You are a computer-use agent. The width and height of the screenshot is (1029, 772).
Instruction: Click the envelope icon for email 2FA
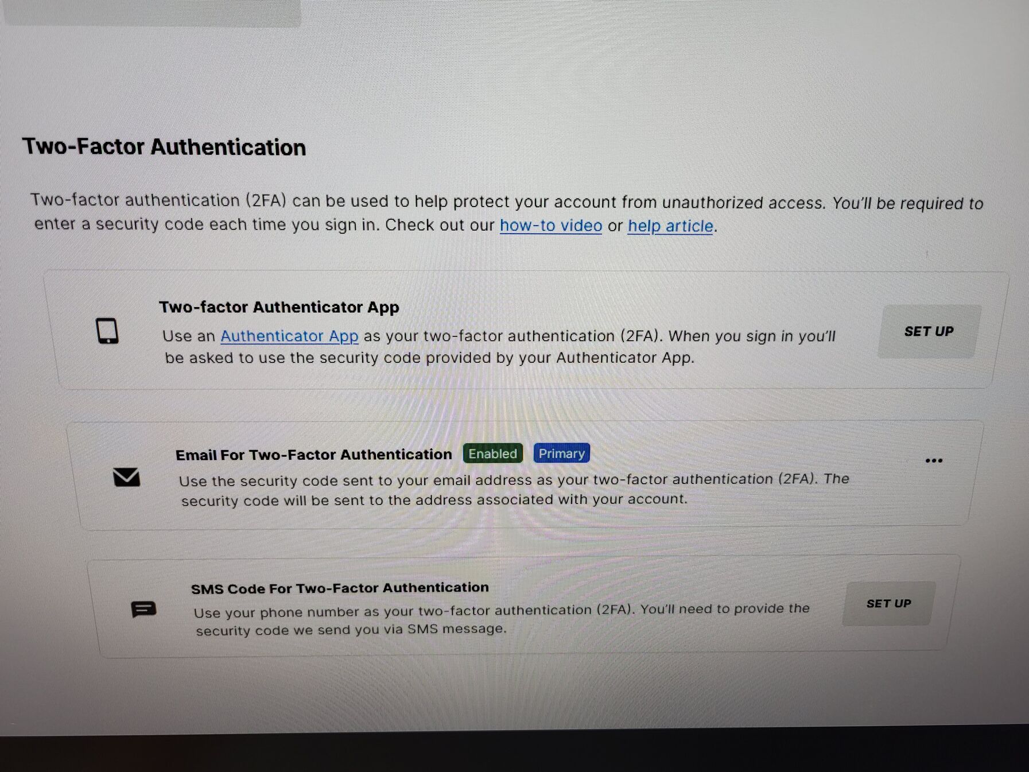click(x=126, y=477)
